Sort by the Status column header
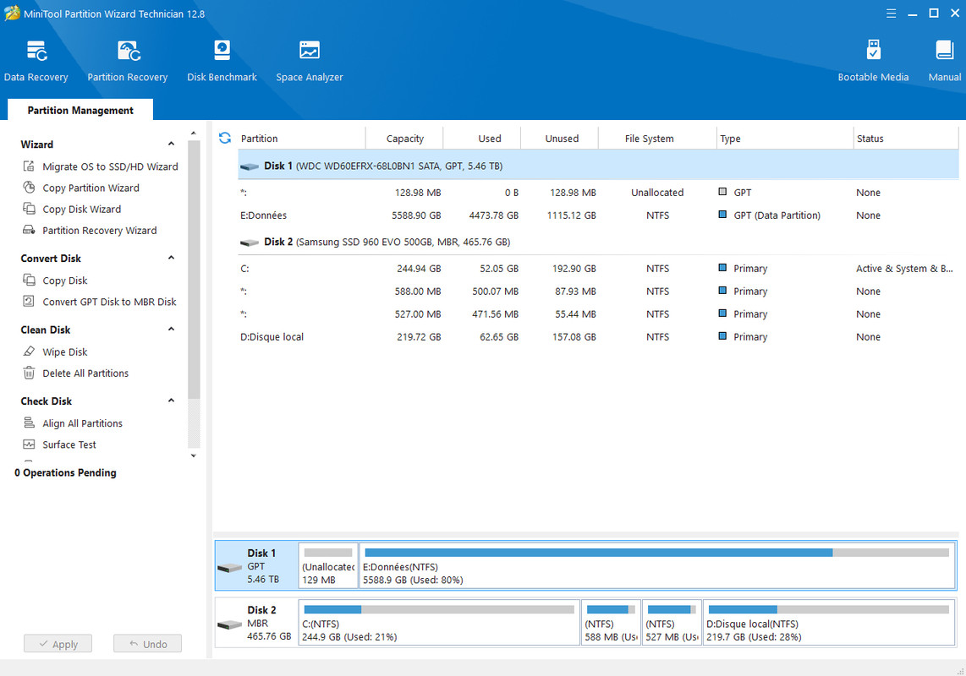966x676 pixels. (906, 139)
